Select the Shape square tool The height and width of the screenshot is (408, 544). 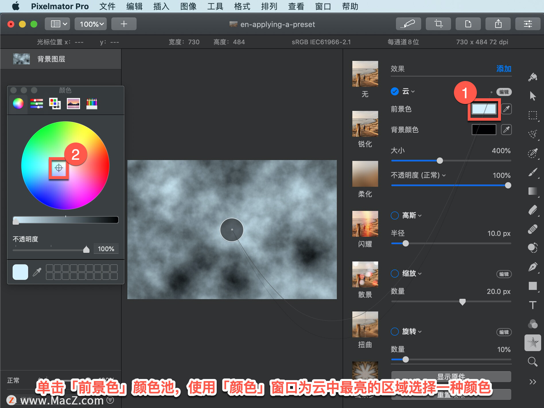coord(533,286)
